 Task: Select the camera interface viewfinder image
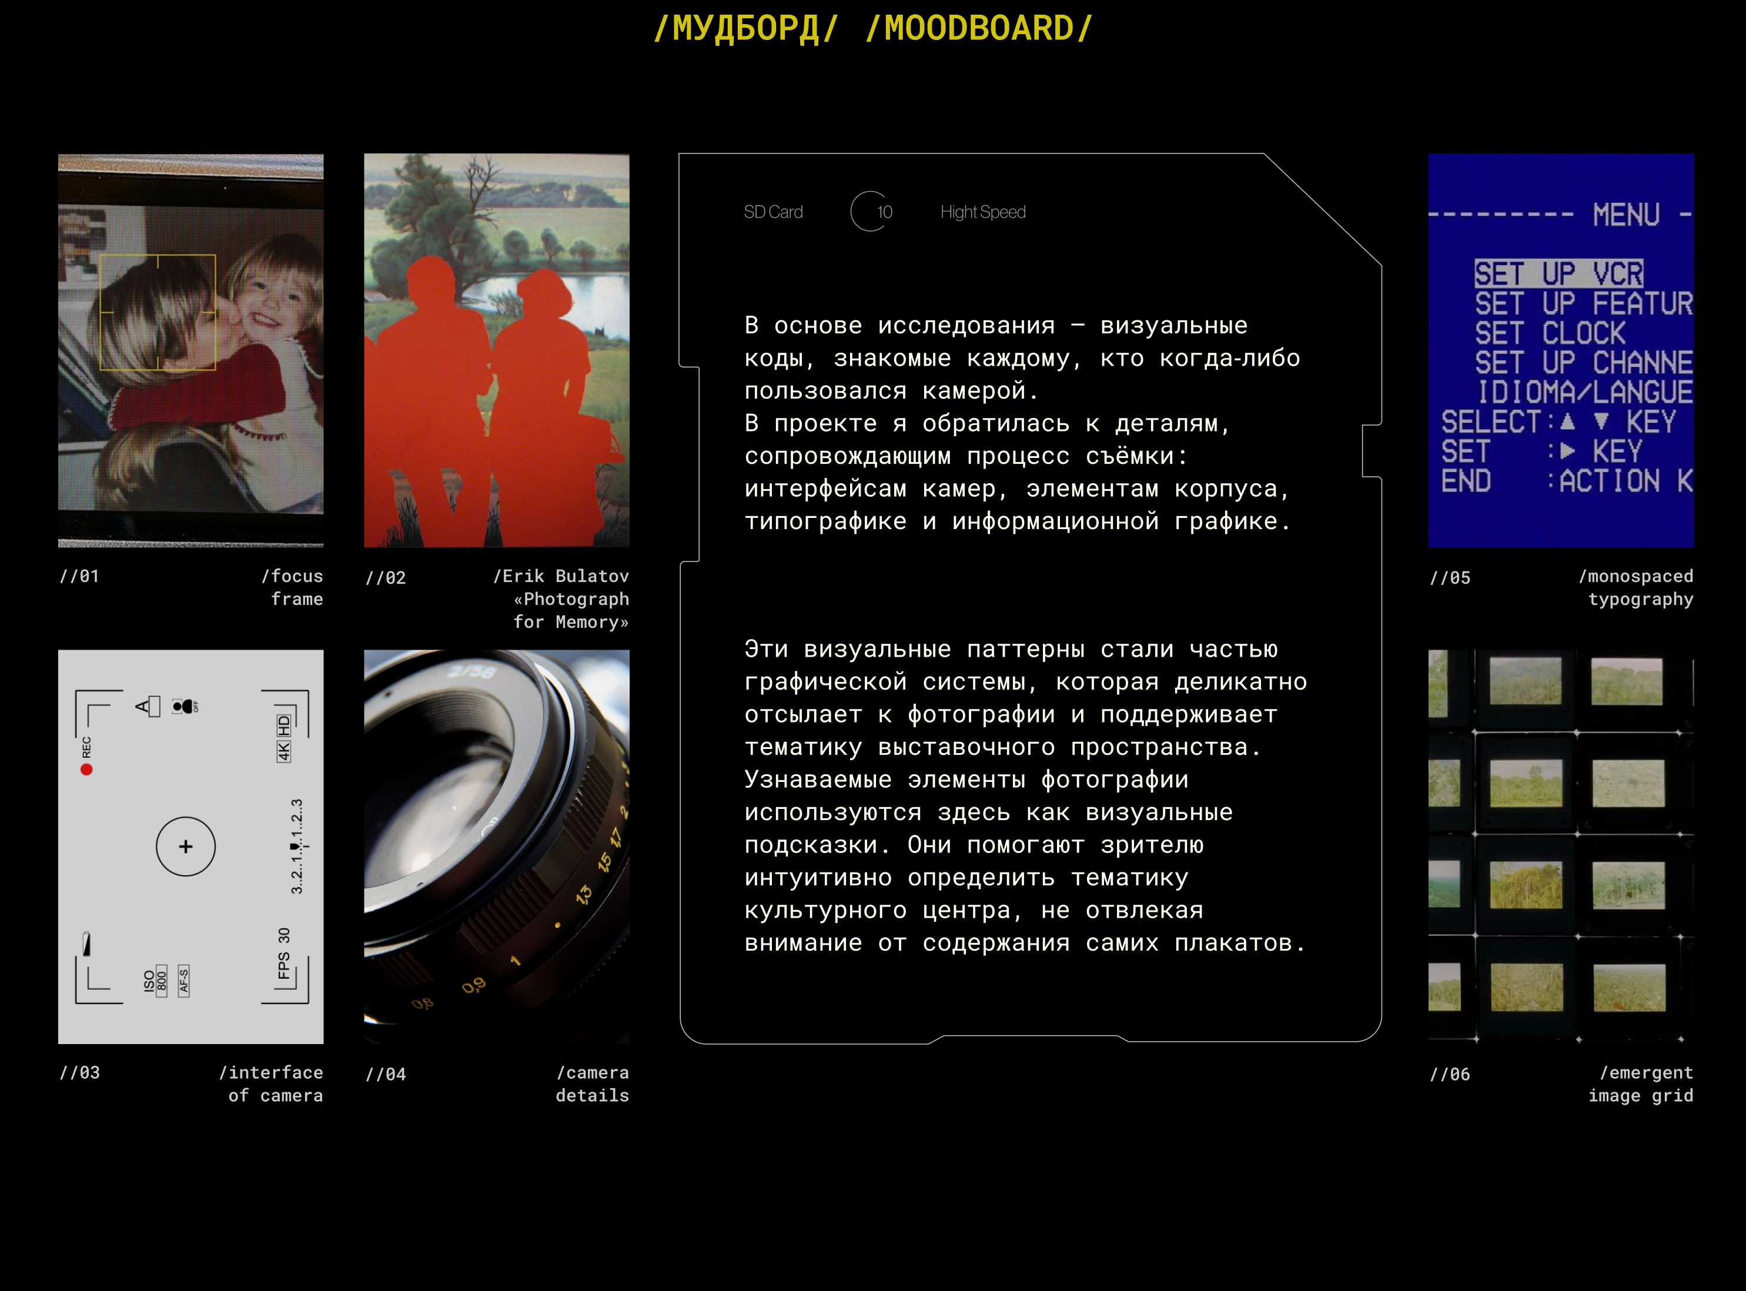pyautogui.click(x=190, y=847)
